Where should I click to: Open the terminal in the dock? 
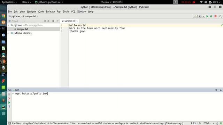(x=3, y=28)
